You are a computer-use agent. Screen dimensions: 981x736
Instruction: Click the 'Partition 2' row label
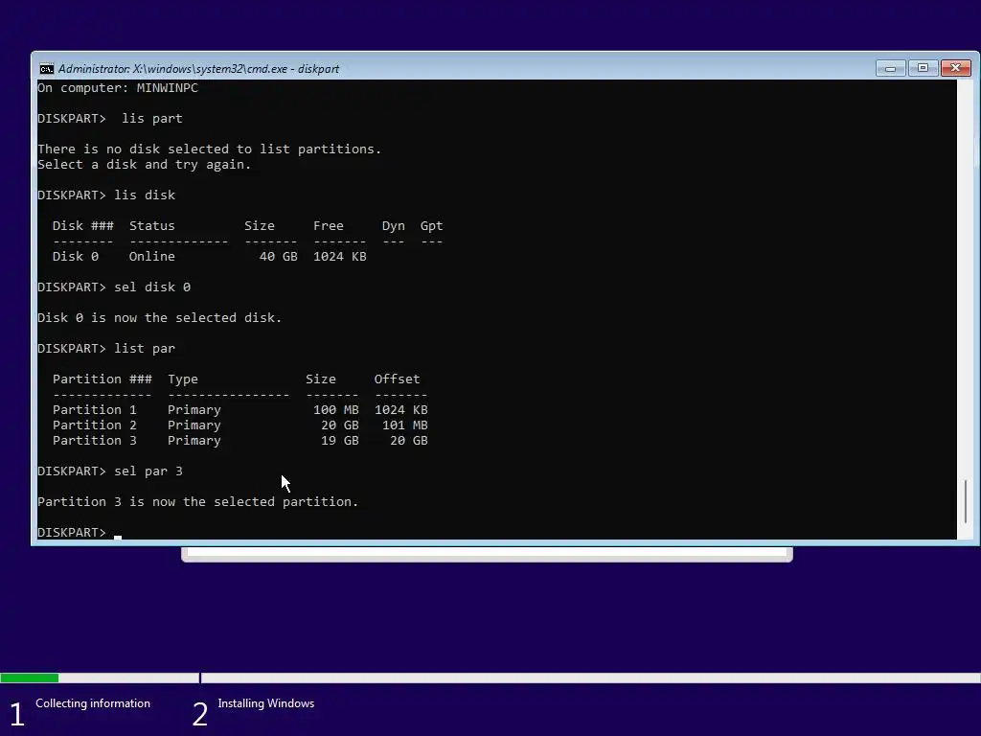click(x=95, y=425)
